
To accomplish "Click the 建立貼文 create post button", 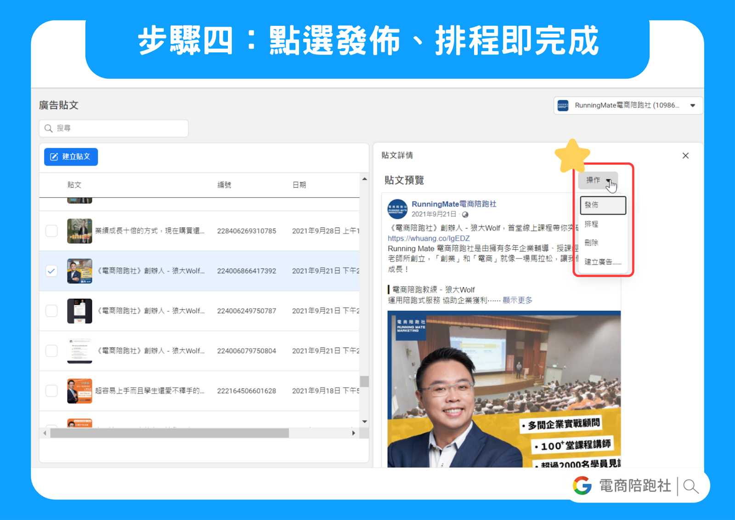I will pyautogui.click(x=71, y=157).
